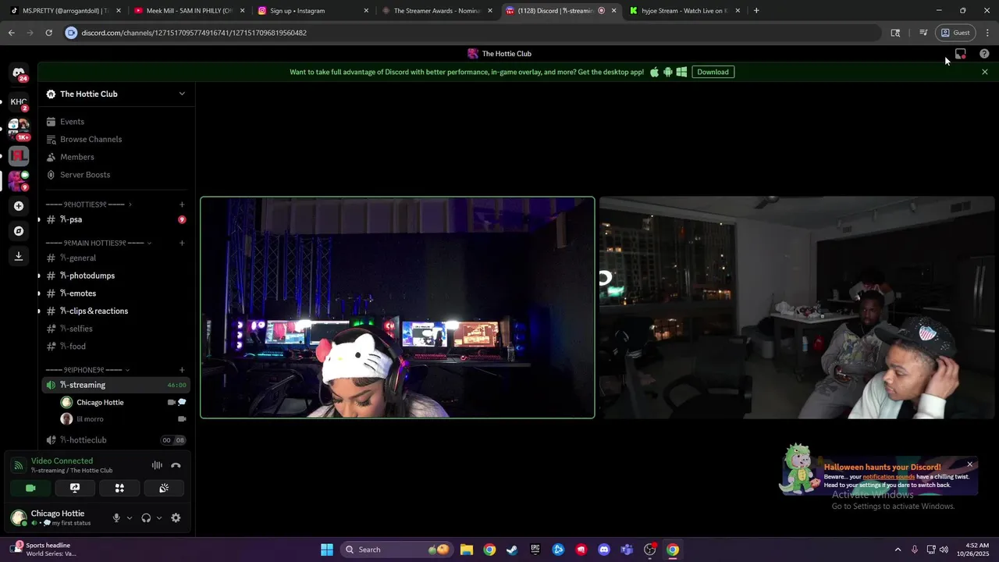This screenshot has width=999, height=562.
Task: Dismiss the desktop app banner
Action: pyautogui.click(x=985, y=72)
